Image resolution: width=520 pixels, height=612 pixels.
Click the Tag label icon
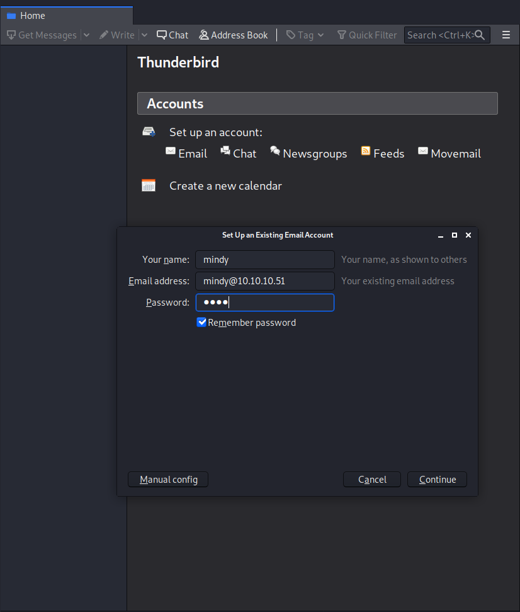click(x=290, y=35)
